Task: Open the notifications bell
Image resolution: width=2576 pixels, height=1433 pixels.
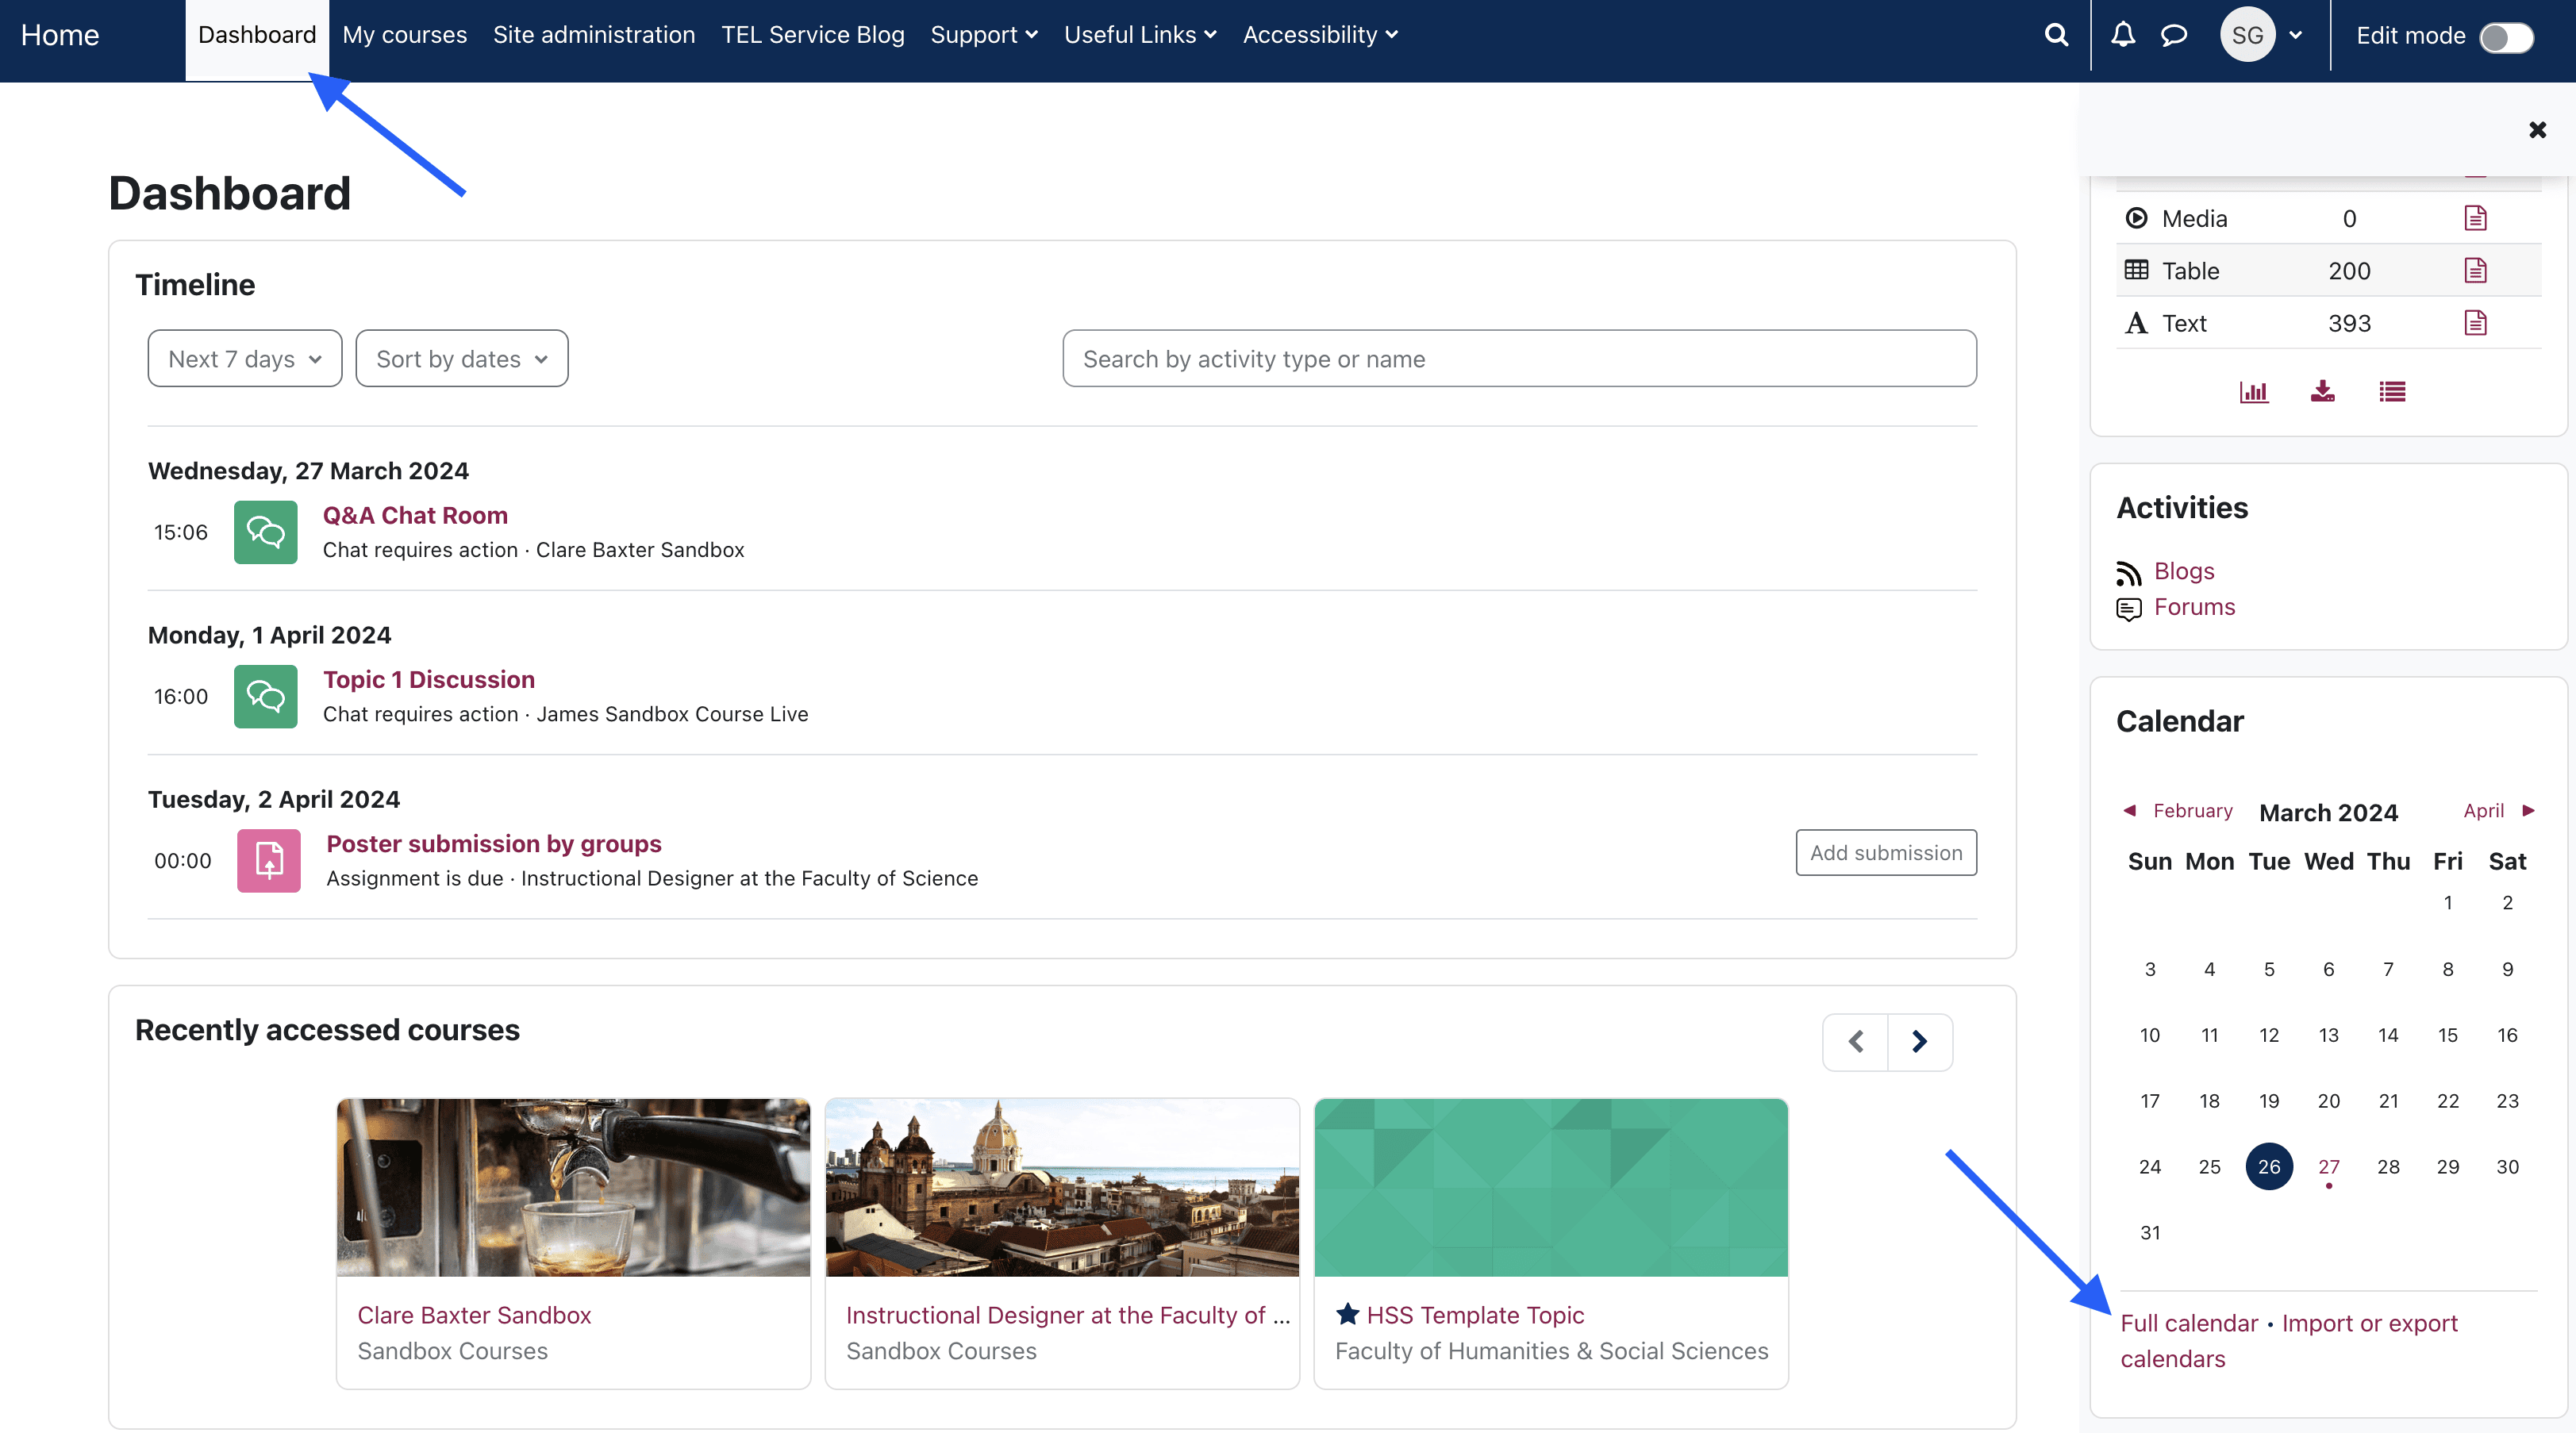Action: click(2122, 35)
